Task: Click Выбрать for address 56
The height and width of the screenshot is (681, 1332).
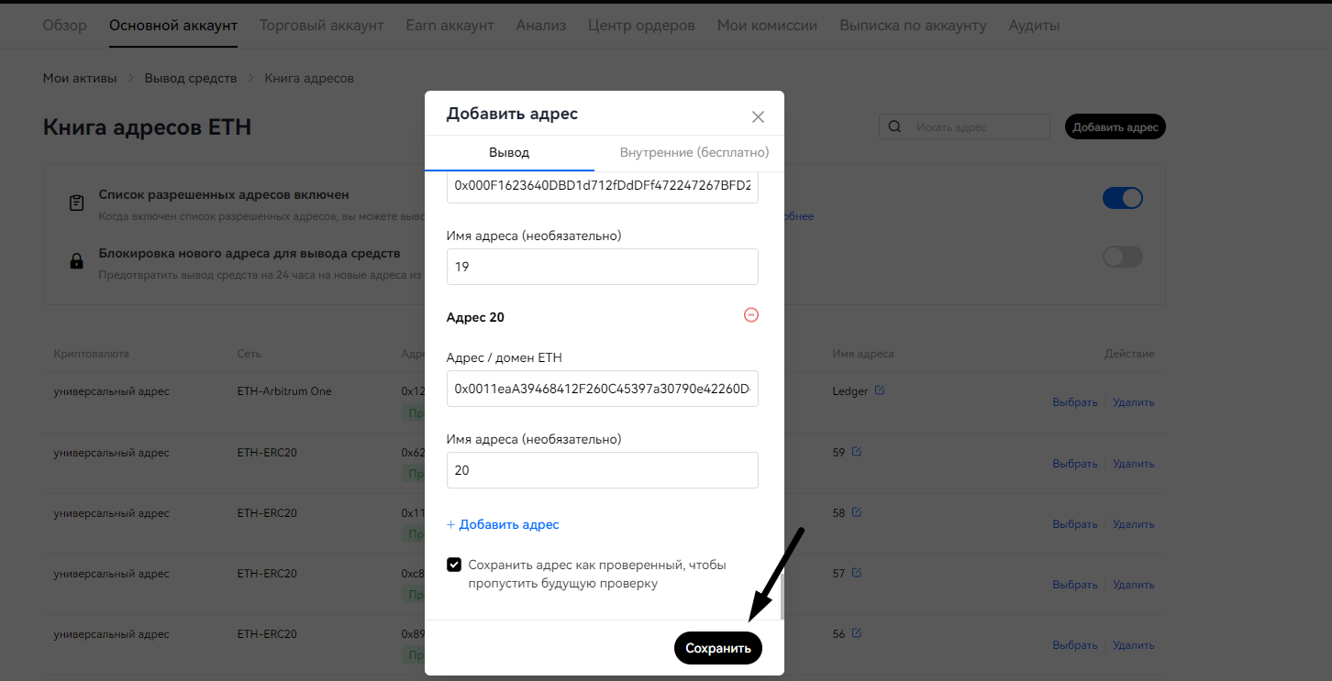Action: [1075, 645]
